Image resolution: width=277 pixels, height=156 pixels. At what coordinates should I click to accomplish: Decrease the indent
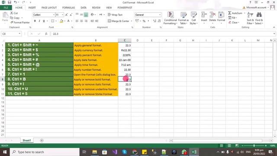pos(92,21)
